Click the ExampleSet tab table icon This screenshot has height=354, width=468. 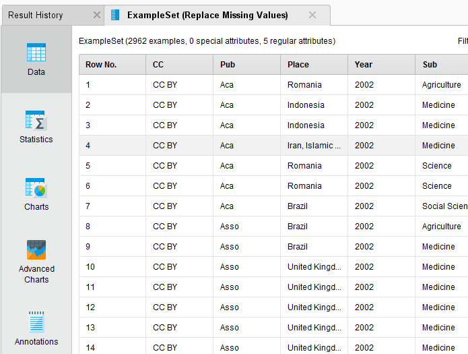tap(115, 15)
